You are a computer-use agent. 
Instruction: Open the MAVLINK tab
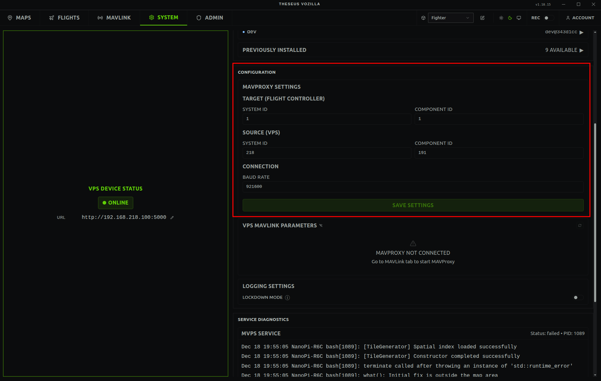(114, 18)
